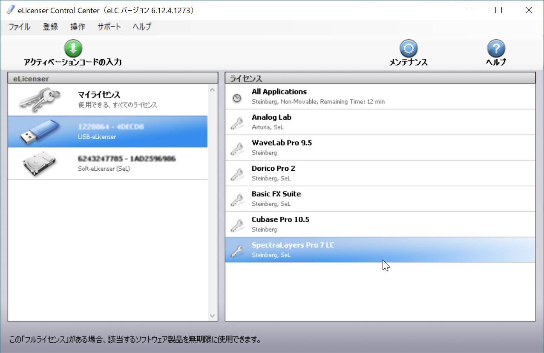544x353 pixels.
Task: Select the blue USB stick icon
Action: pyautogui.click(x=40, y=132)
